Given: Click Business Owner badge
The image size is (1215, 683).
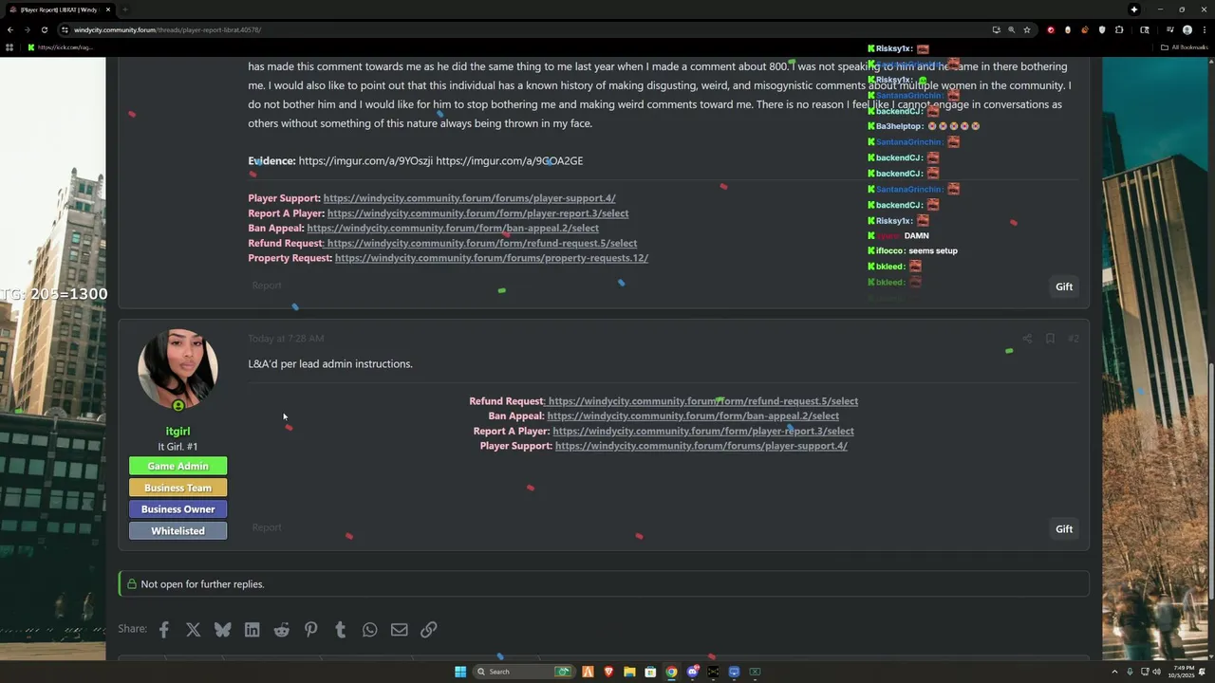Looking at the screenshot, I should tap(178, 509).
